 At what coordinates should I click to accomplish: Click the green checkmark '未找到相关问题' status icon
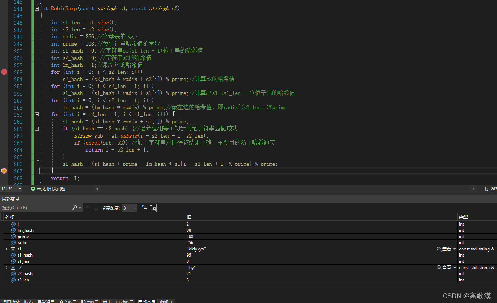pos(33,189)
